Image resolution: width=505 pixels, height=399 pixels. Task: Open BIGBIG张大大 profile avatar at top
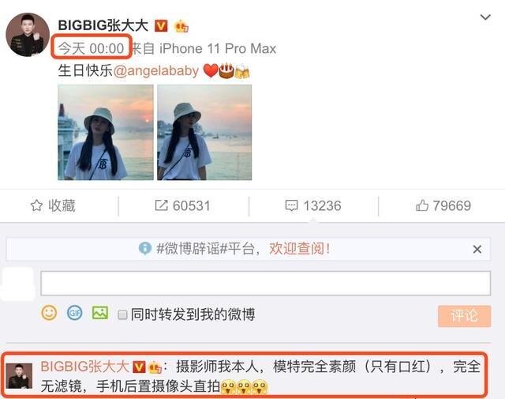[x=28, y=35]
